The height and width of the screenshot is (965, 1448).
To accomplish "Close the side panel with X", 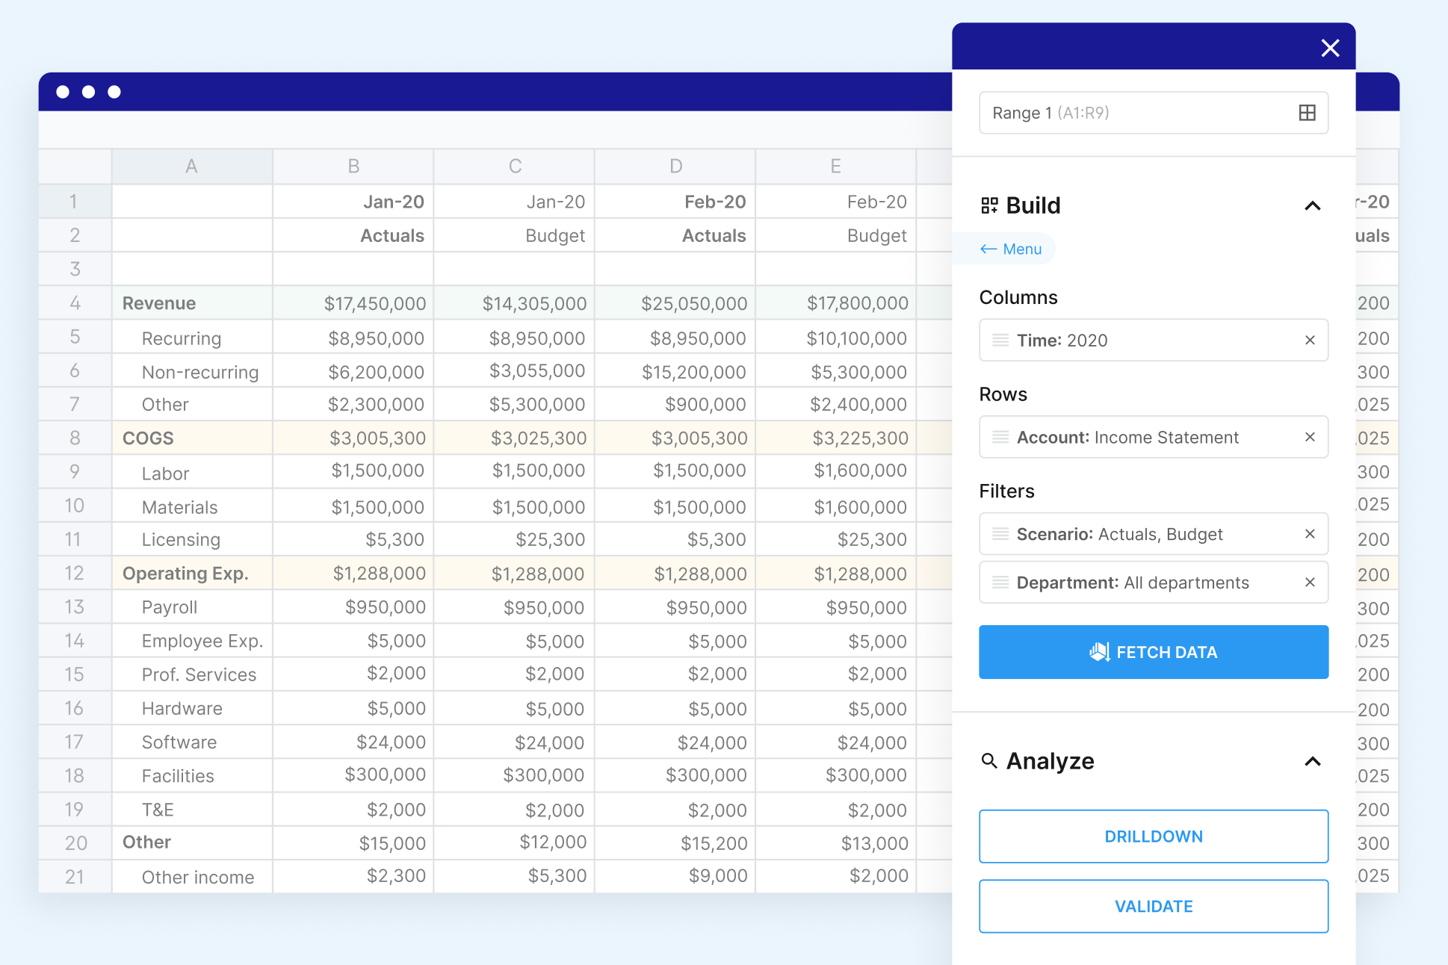I will [x=1330, y=48].
